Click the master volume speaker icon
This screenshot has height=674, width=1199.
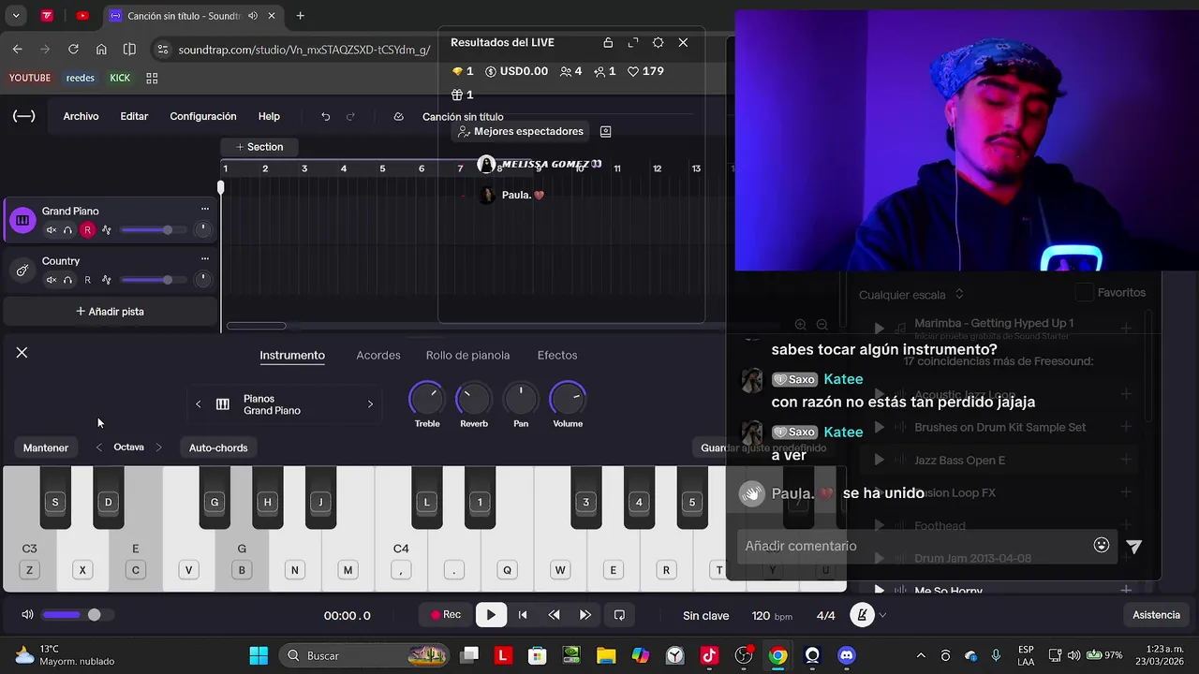click(27, 615)
